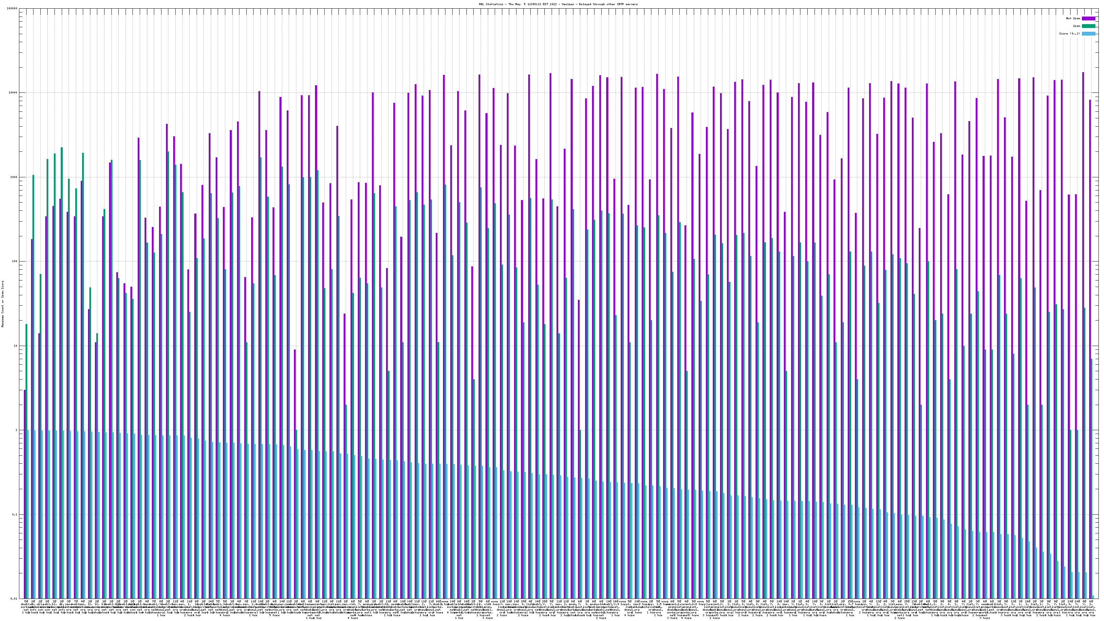Click the RBL Statistics chart title
1104x621 pixels.
click(558, 4)
